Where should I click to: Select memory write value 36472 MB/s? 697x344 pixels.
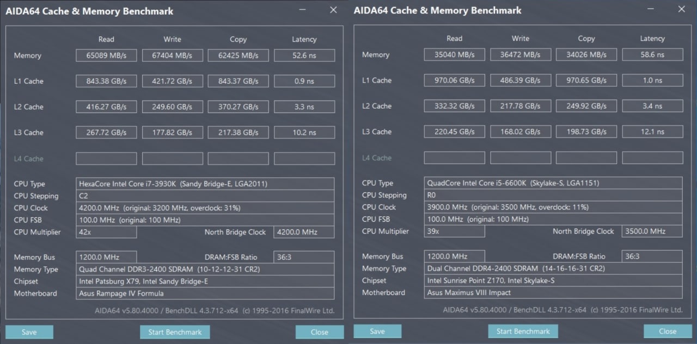coord(521,54)
